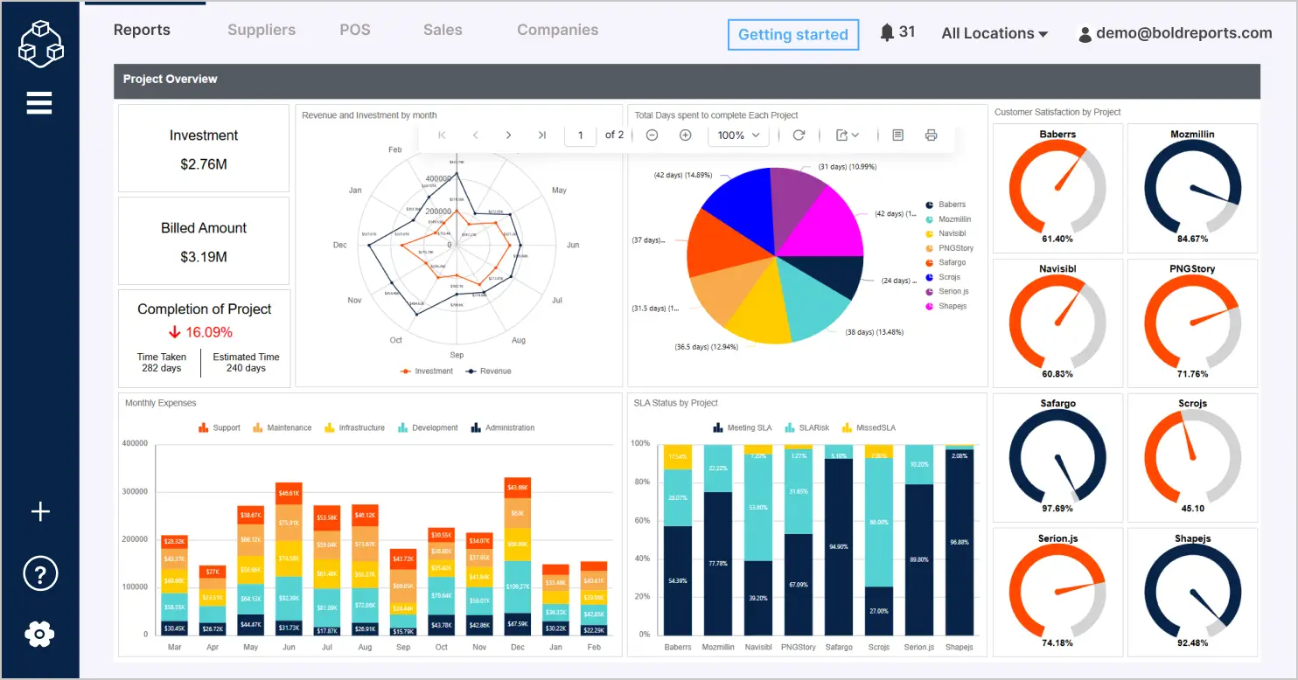Viewport: 1298px width, 680px height.
Task: Click the notification bell icon
Action: [x=887, y=33]
